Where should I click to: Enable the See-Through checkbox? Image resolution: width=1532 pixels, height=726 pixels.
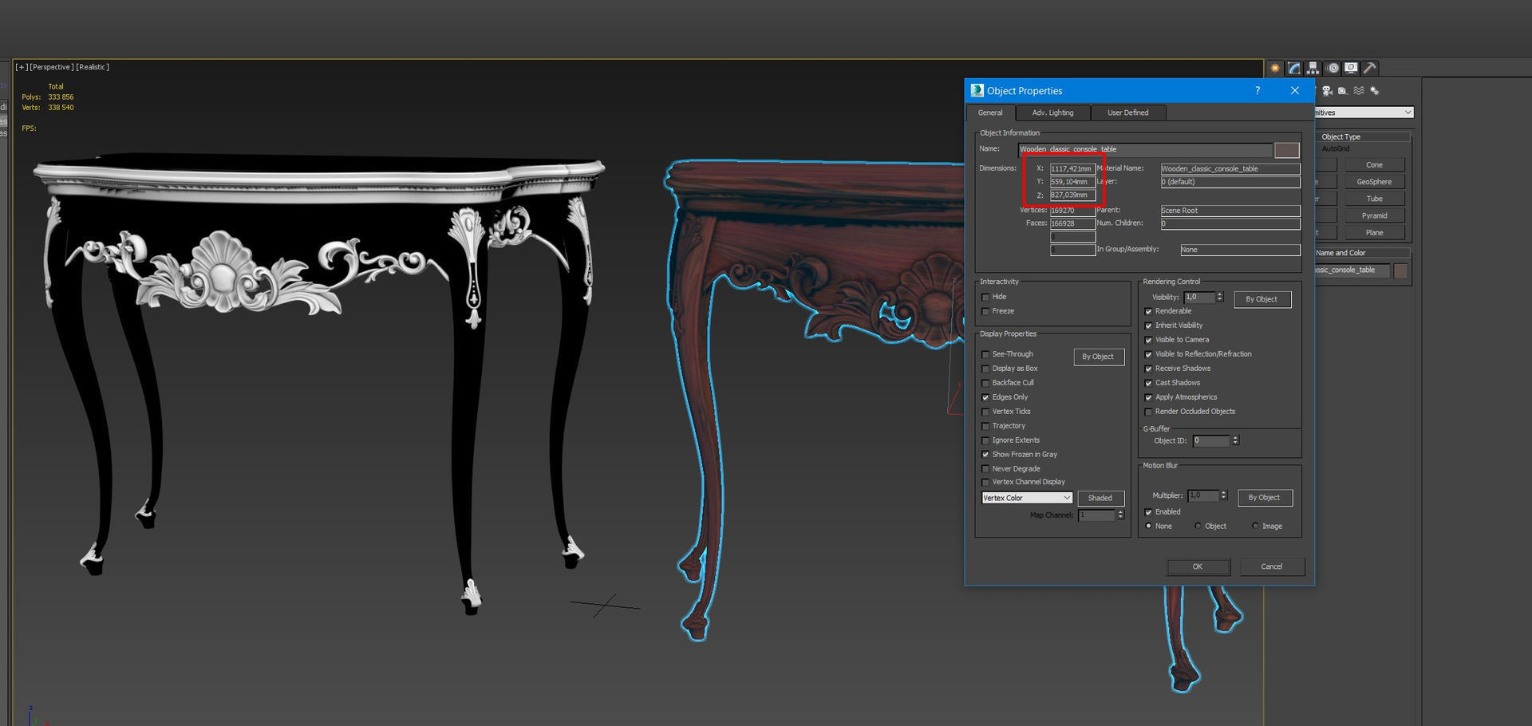click(985, 354)
